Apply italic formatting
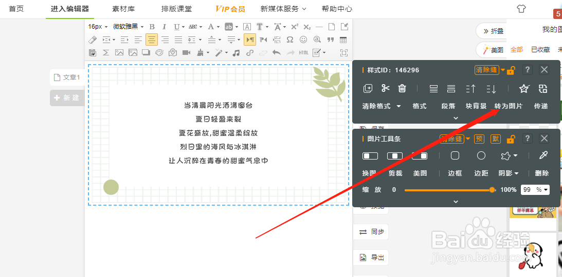This screenshot has height=277, width=562. [x=164, y=27]
